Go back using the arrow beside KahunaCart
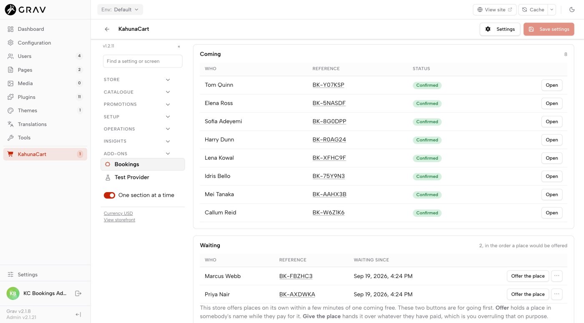 click(x=107, y=29)
